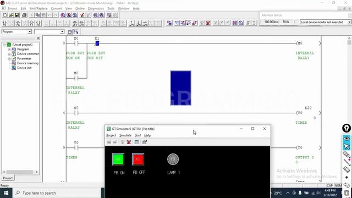Viewport: 352px width, 198px height.
Task: Click the Find device magnifier icon
Action: click(x=63, y=15)
